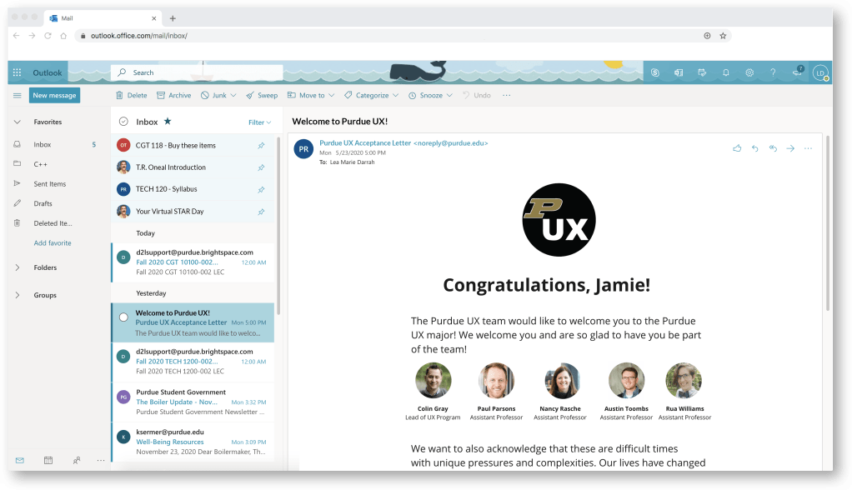
Task: Open the Filter dropdown
Action: (259, 122)
